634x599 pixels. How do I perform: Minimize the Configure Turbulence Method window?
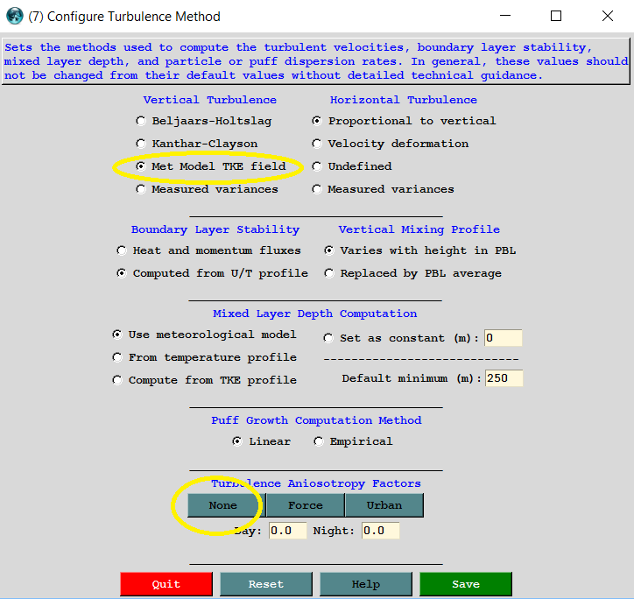(505, 16)
